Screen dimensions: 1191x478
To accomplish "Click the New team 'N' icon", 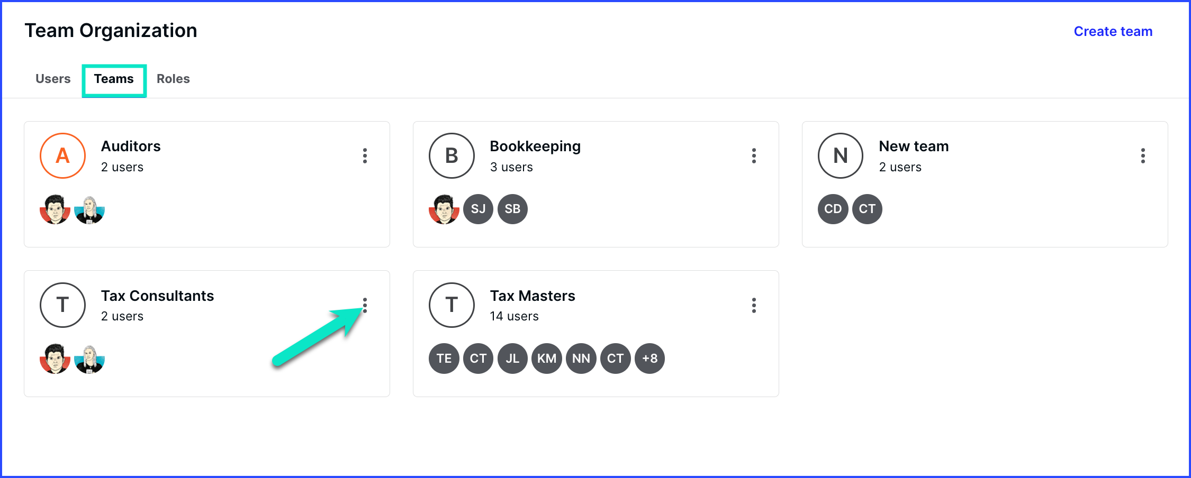I will pyautogui.click(x=841, y=155).
